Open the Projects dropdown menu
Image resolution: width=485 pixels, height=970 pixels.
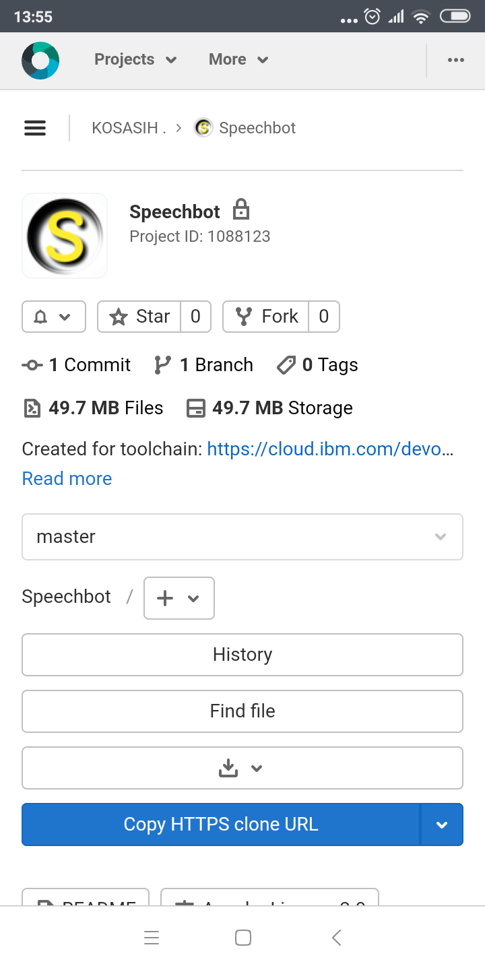pos(135,59)
